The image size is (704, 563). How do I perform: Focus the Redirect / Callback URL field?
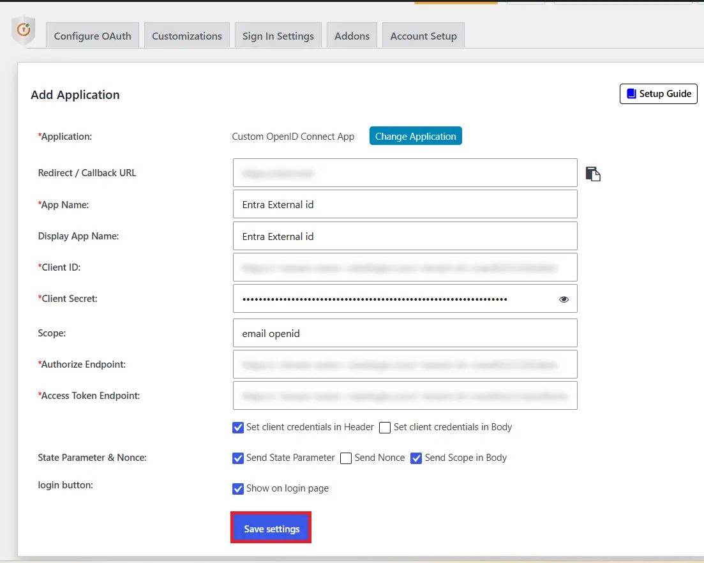click(x=405, y=173)
